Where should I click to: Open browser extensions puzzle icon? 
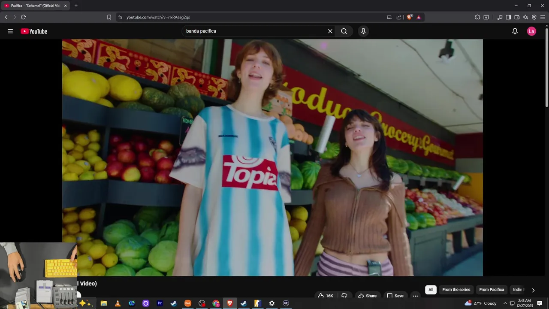[x=477, y=17]
